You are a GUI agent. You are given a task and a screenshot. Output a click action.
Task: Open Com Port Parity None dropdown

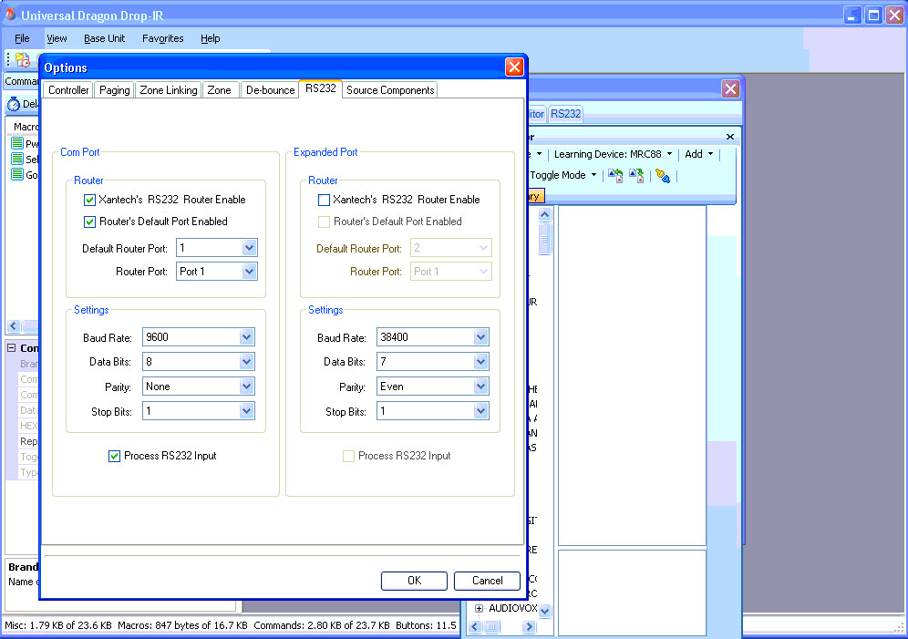(247, 386)
